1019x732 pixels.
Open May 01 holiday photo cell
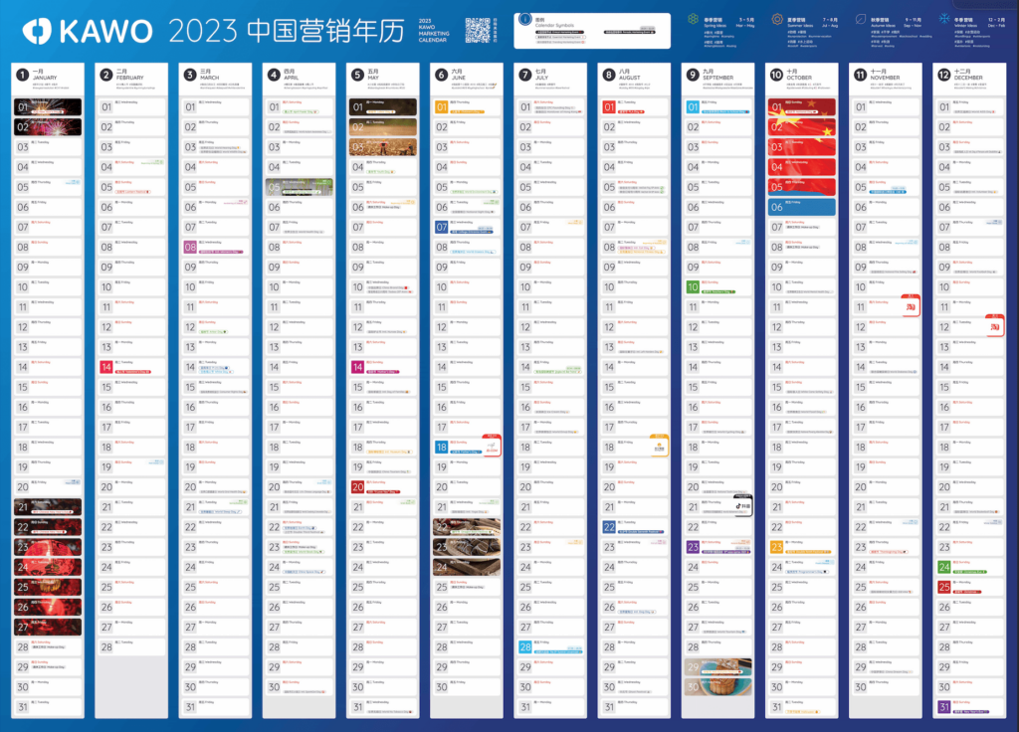(x=383, y=107)
